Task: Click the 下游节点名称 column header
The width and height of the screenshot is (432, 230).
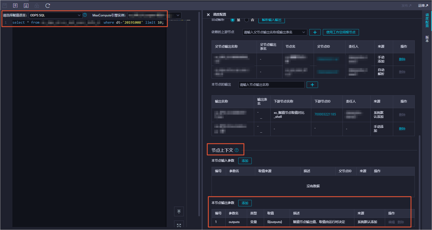Action: pyautogui.click(x=284, y=101)
